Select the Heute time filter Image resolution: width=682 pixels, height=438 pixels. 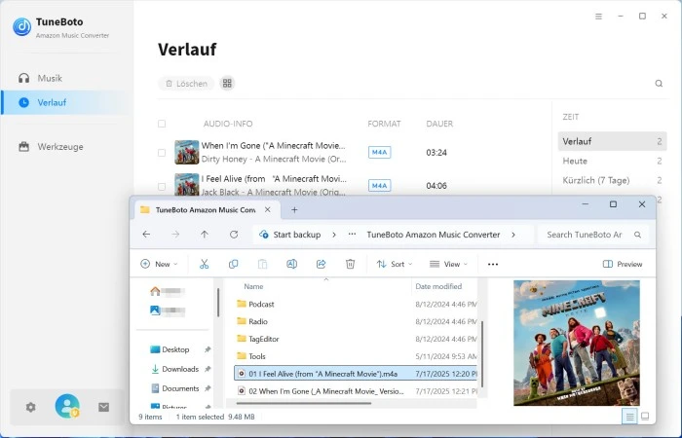pos(612,161)
